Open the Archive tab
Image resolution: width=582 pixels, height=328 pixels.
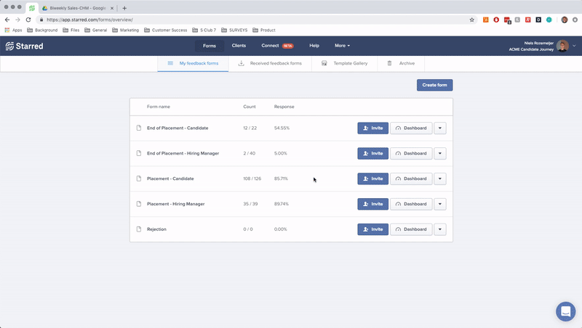coord(401,63)
